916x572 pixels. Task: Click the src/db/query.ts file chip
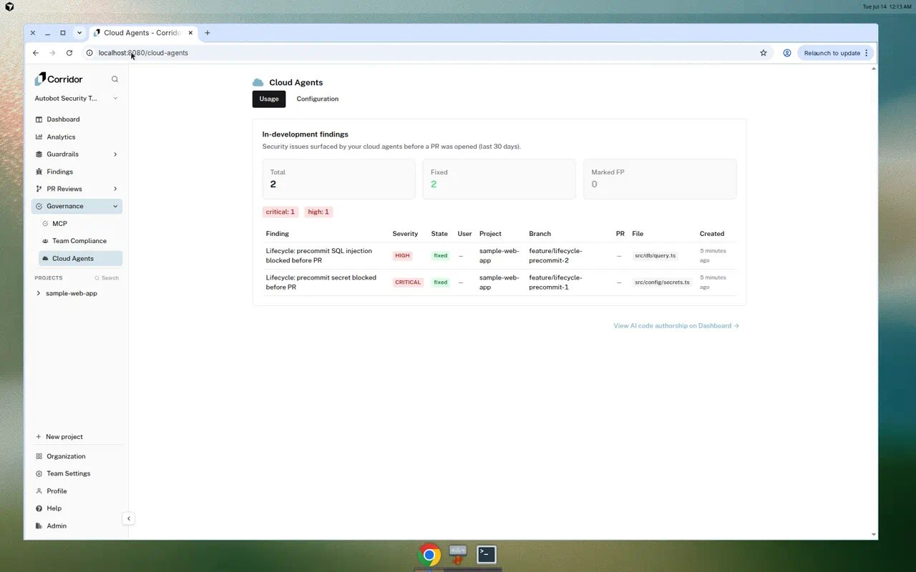coord(655,255)
